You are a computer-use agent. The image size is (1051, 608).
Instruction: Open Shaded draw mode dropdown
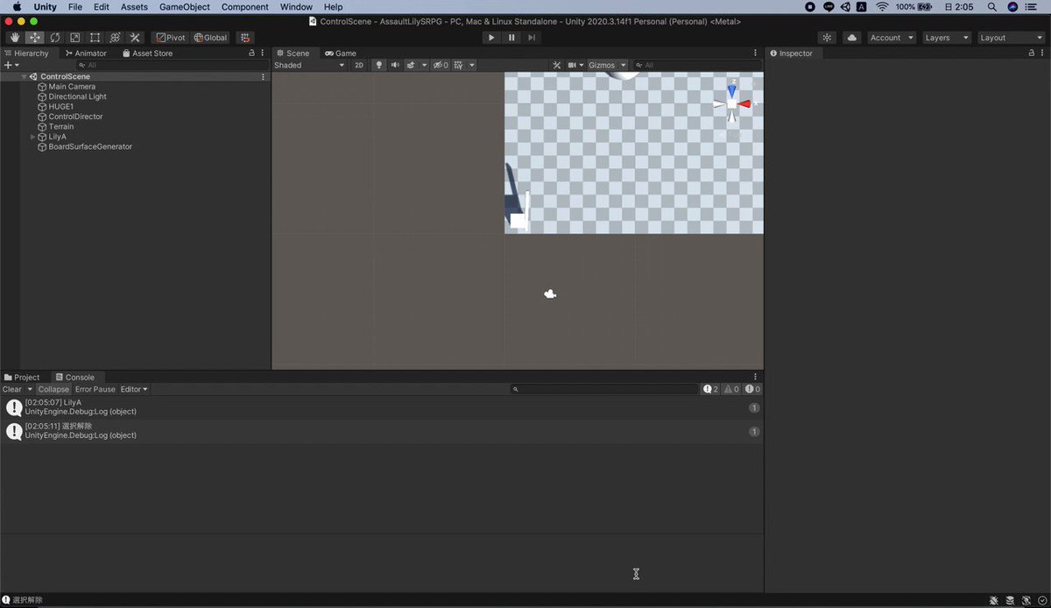309,65
